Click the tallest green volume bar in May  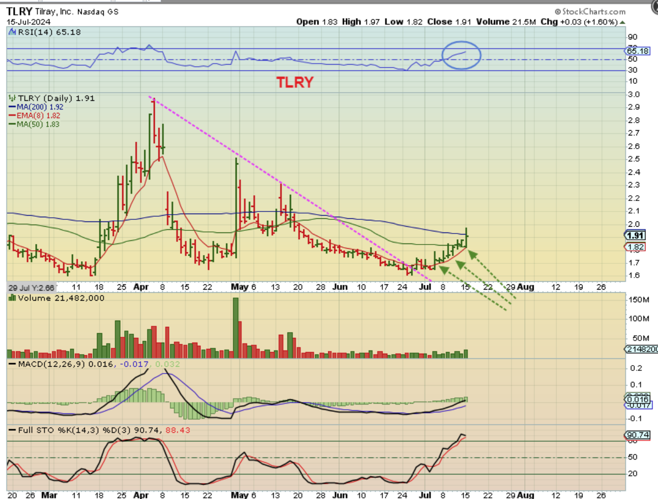tap(236, 327)
